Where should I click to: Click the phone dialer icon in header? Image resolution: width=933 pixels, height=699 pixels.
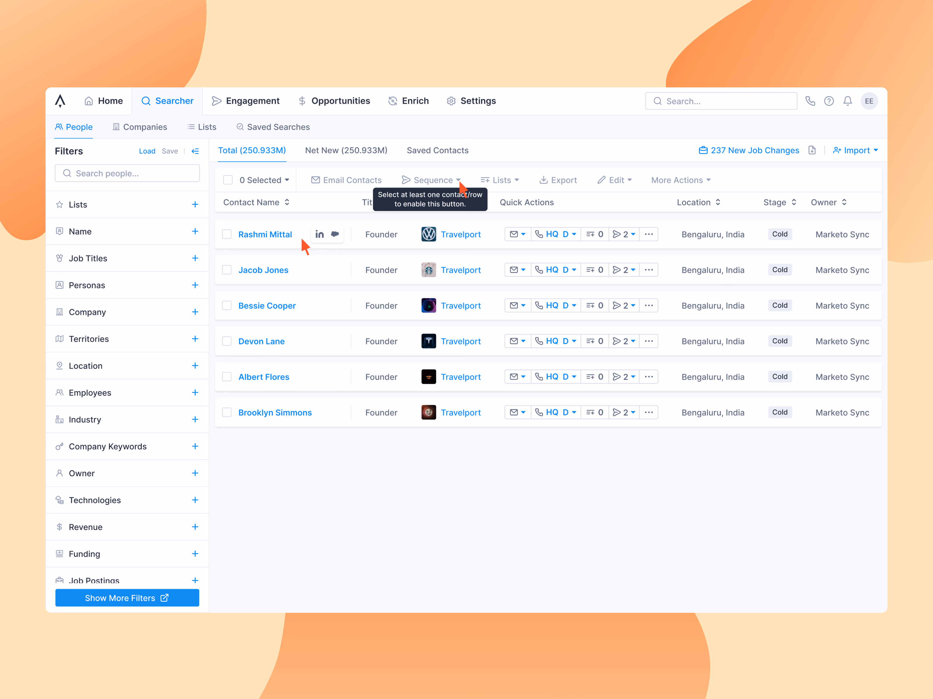810,101
